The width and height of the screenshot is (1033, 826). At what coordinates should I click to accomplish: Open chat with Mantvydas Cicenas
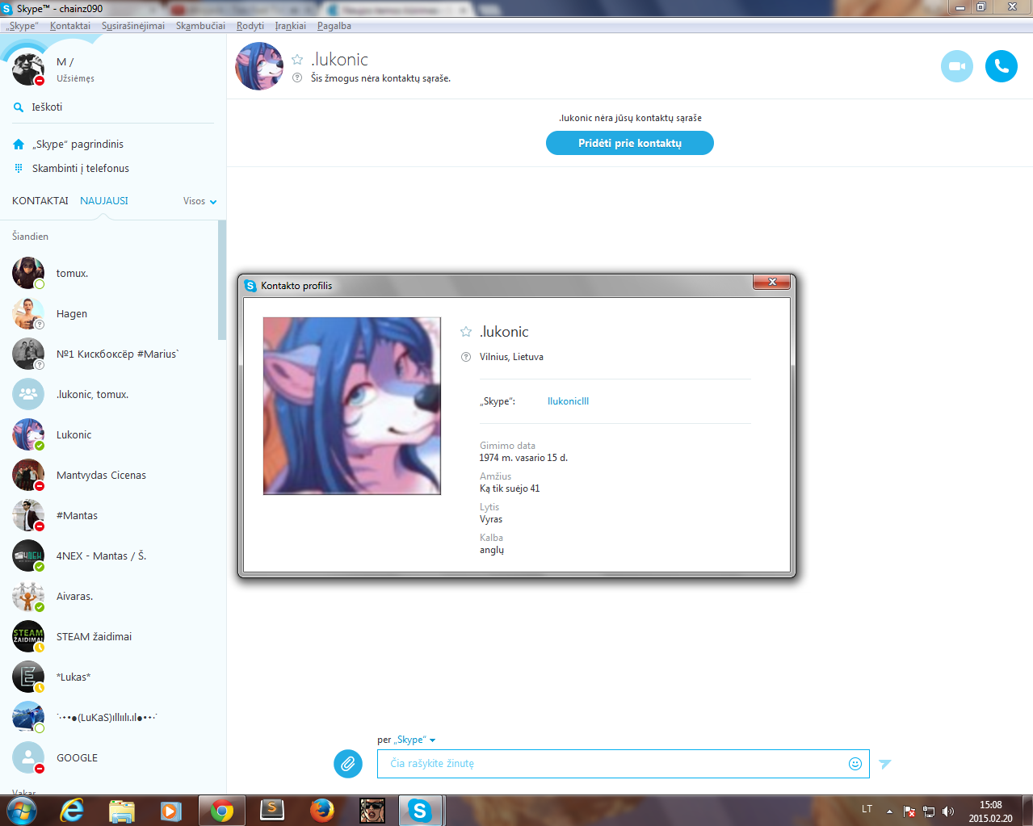pyautogui.click(x=109, y=475)
